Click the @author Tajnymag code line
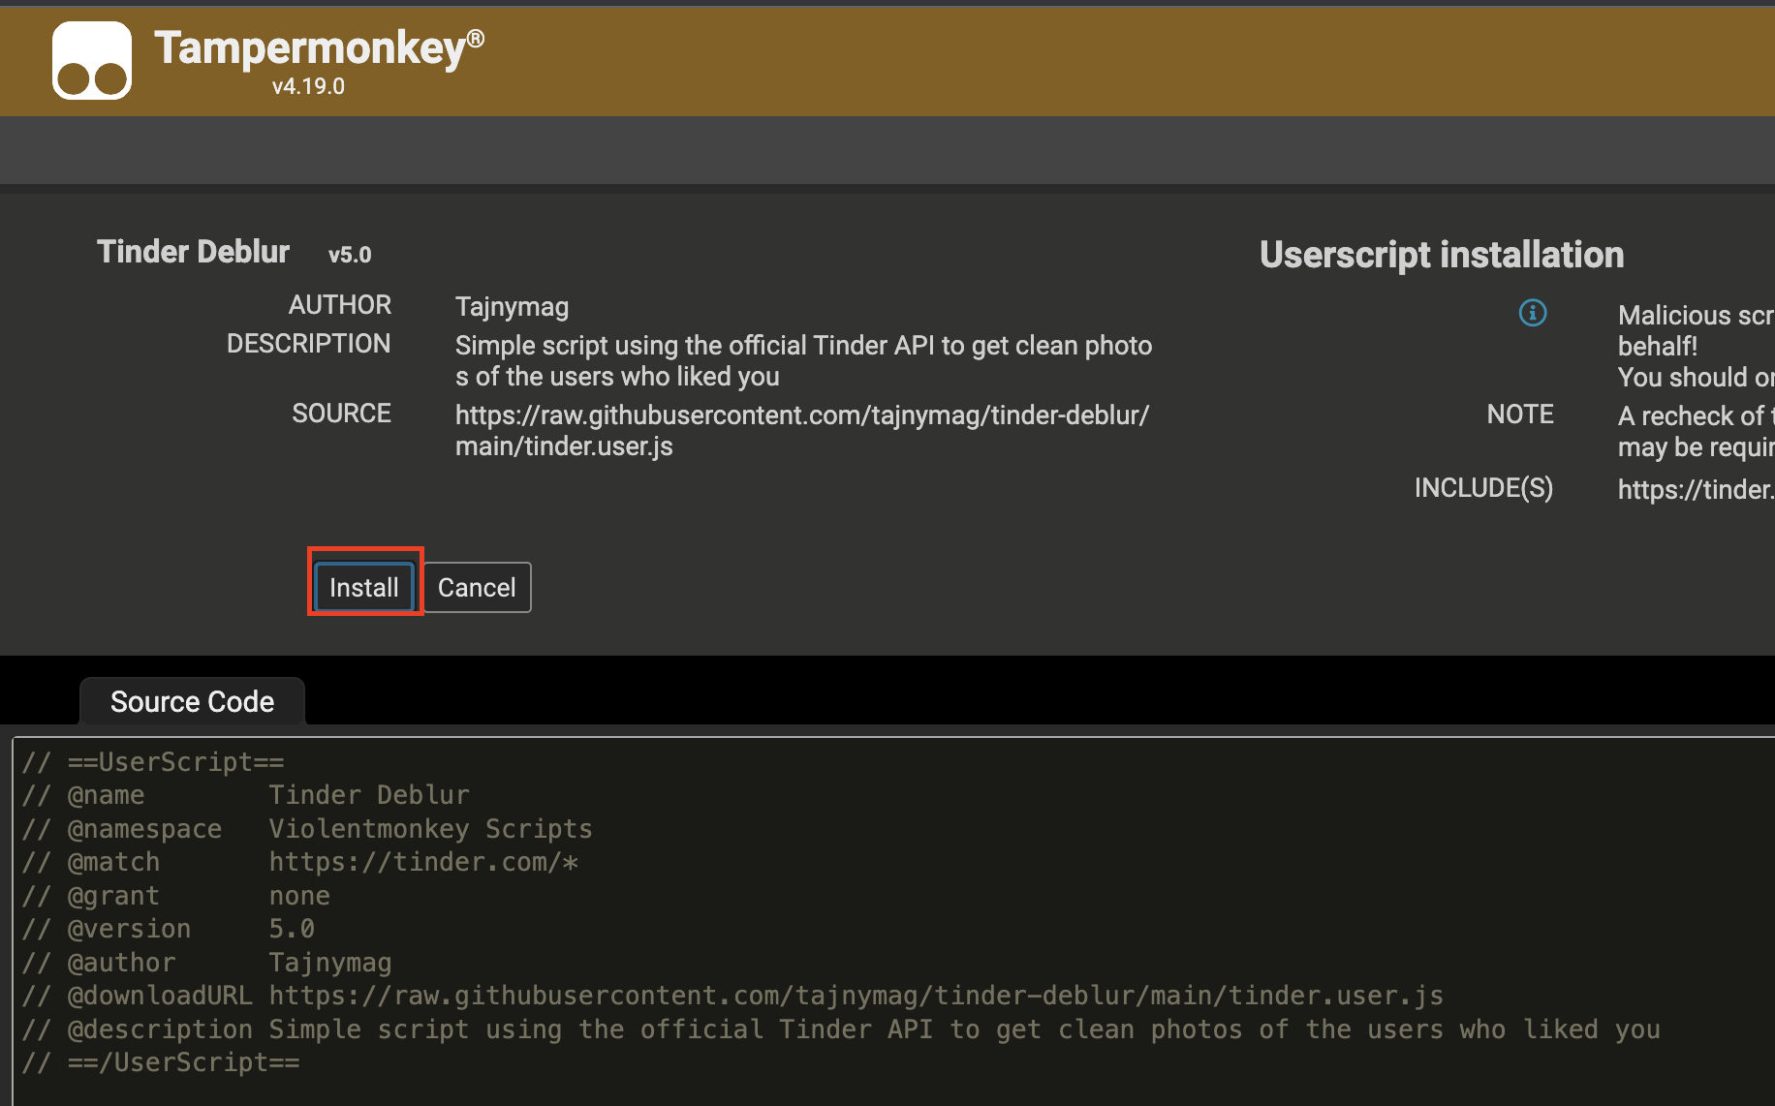1775x1106 pixels. coord(207,963)
